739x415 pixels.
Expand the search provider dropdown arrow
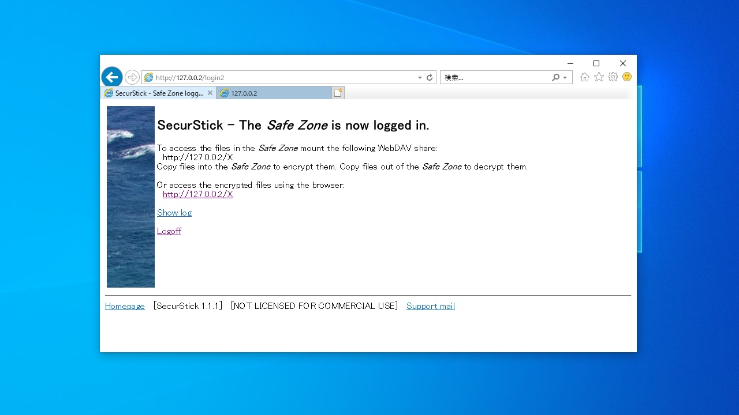(565, 77)
